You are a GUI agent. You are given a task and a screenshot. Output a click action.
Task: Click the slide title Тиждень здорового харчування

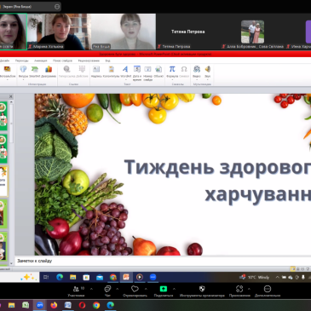[217, 181]
